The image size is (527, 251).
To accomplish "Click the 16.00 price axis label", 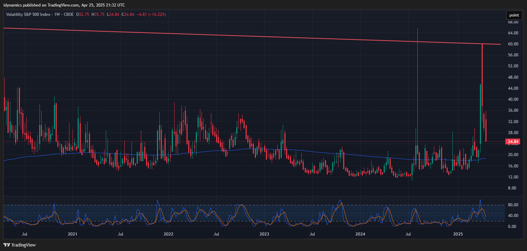I will click(x=513, y=166).
